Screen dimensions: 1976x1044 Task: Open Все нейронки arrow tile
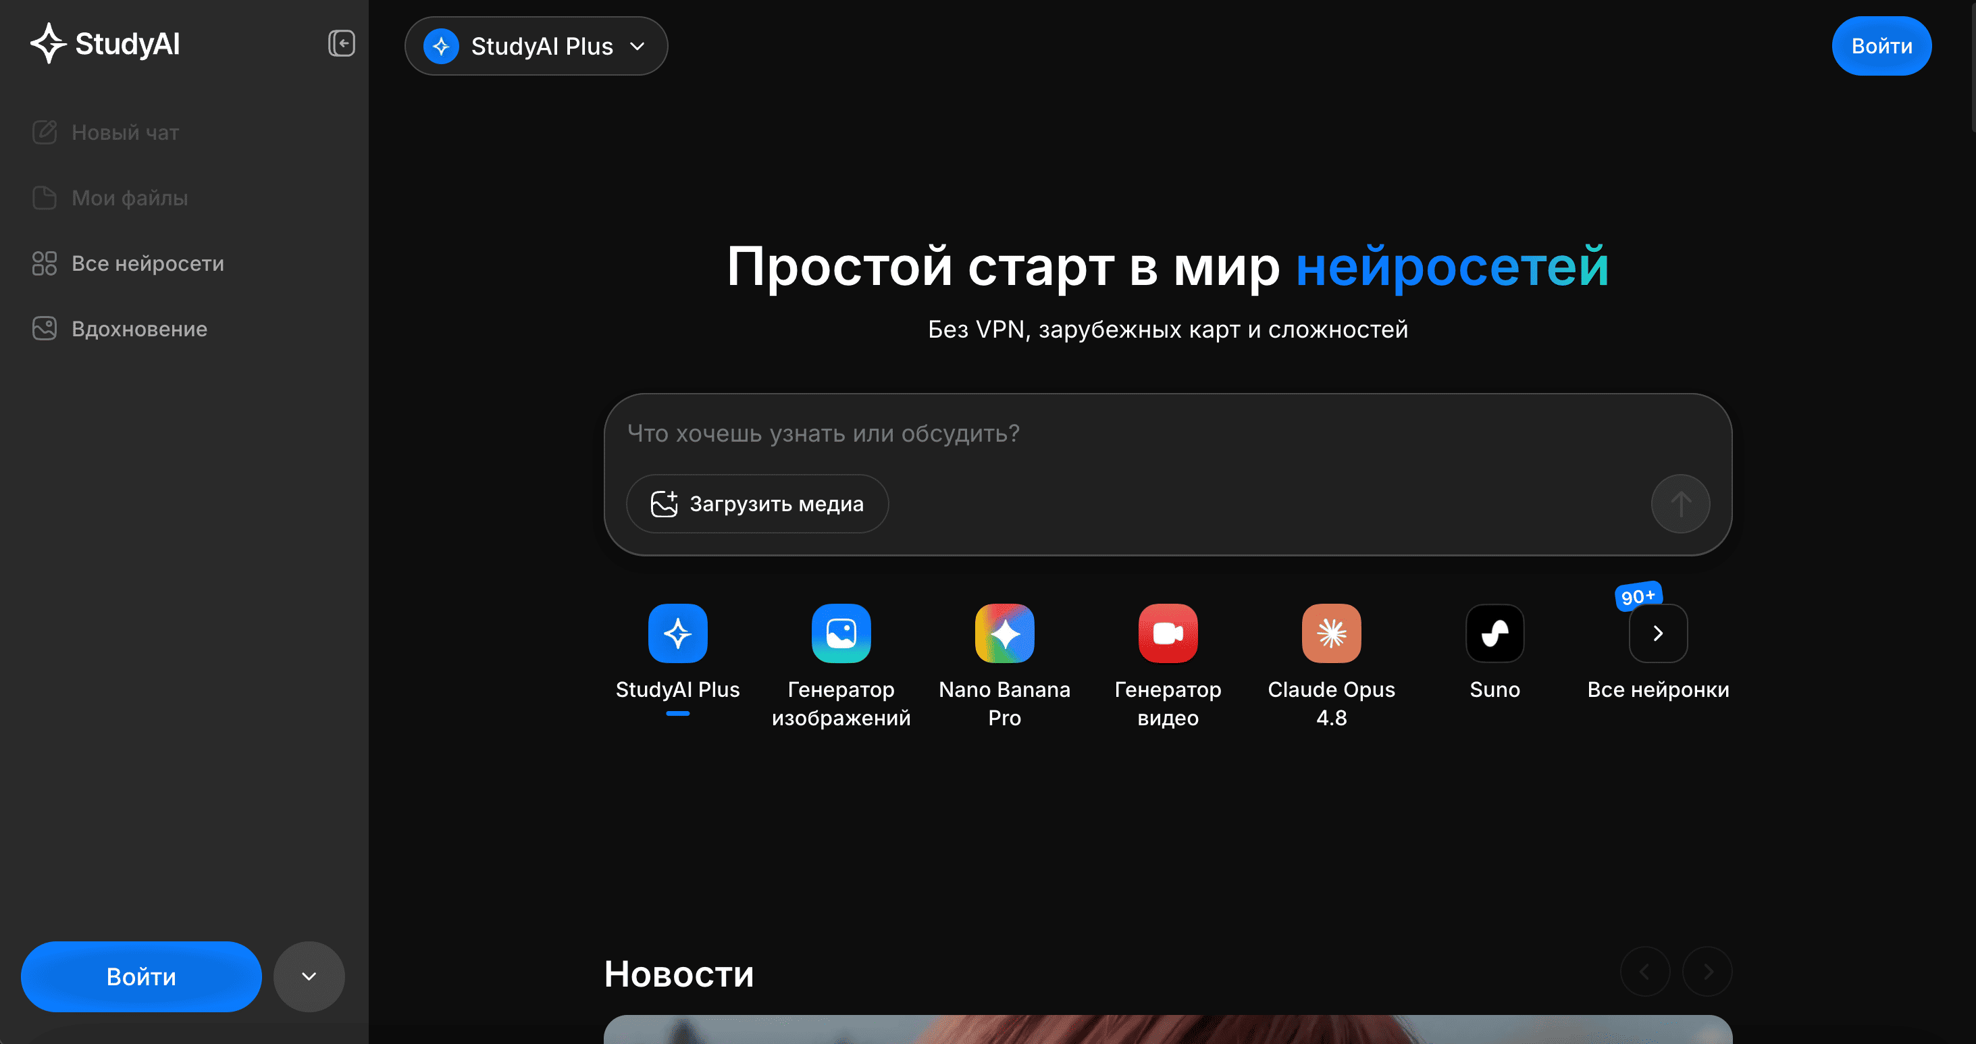(1658, 633)
